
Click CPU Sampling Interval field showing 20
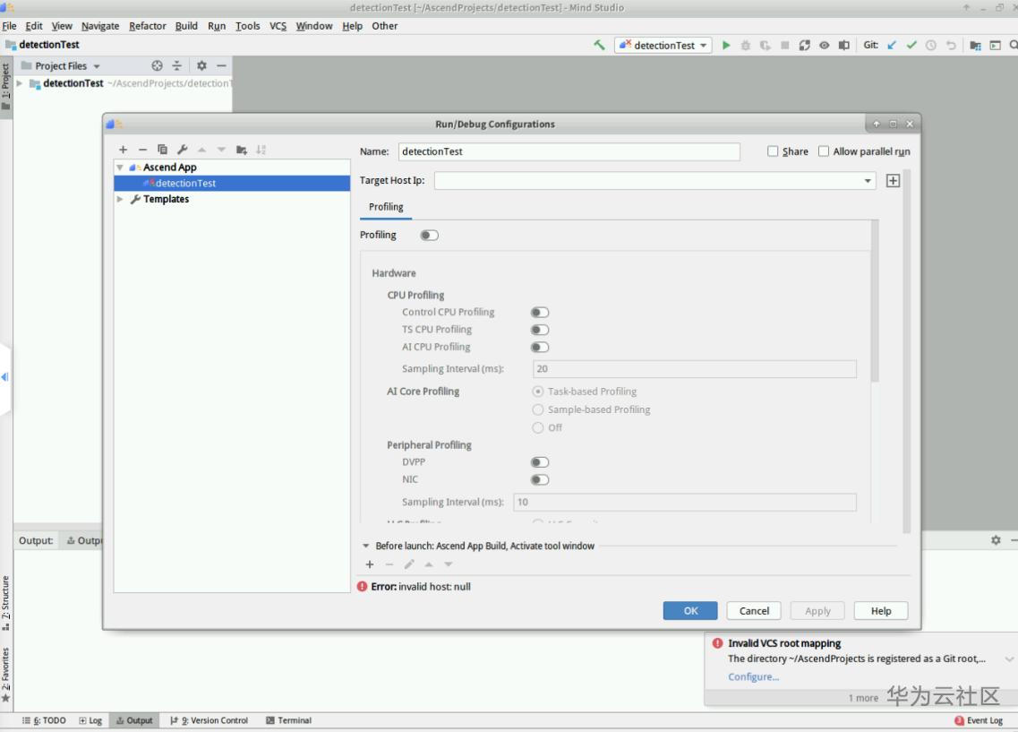click(x=694, y=369)
